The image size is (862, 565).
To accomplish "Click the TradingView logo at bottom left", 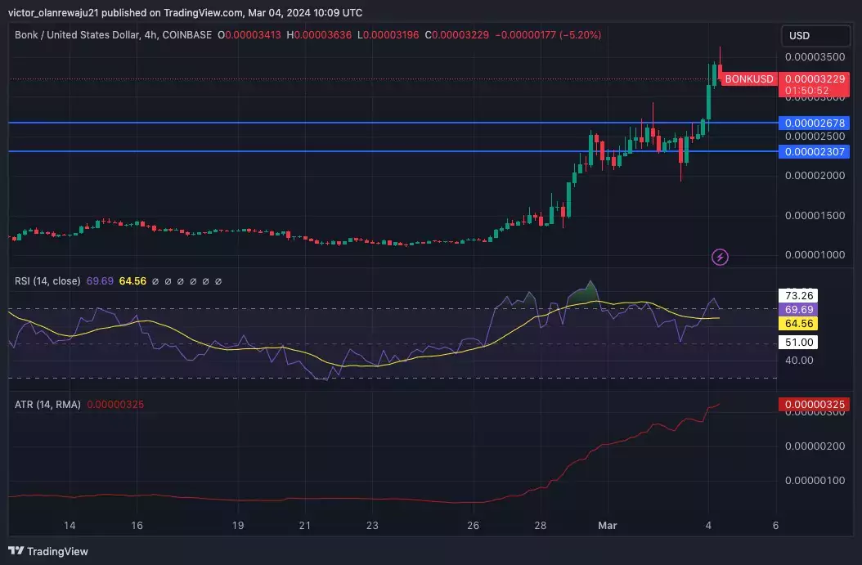I will coord(47,551).
